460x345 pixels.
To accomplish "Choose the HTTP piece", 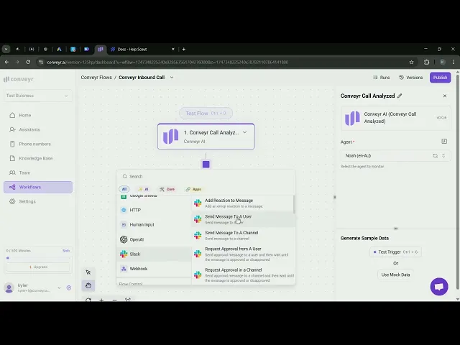I will [155, 210].
